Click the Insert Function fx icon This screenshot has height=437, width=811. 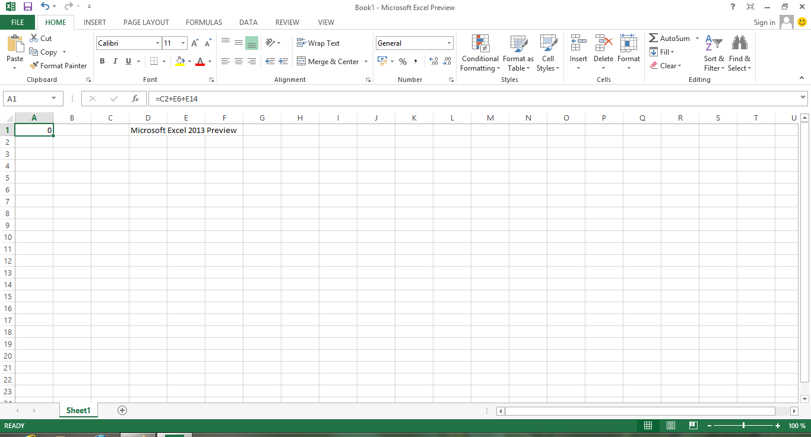click(135, 99)
